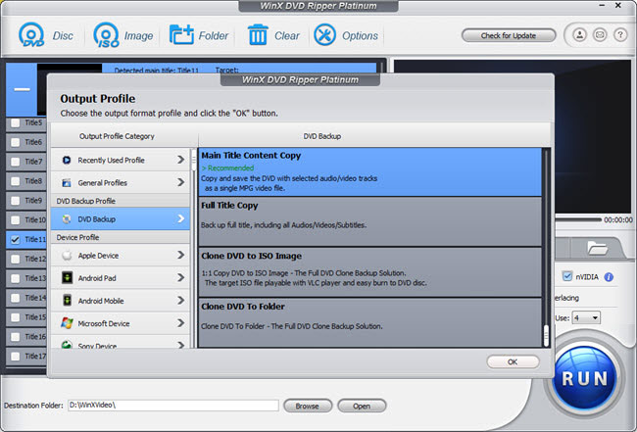Check the Title9 checkbox
The height and width of the screenshot is (432, 637).
tap(16, 201)
